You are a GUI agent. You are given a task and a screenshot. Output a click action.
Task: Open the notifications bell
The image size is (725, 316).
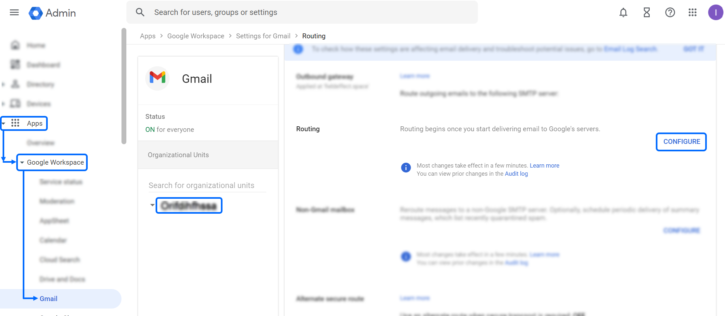click(623, 13)
